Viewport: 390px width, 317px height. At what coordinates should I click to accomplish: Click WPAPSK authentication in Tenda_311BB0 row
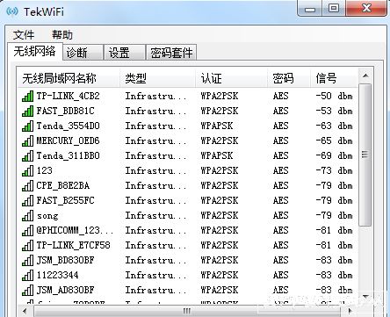click(217, 155)
